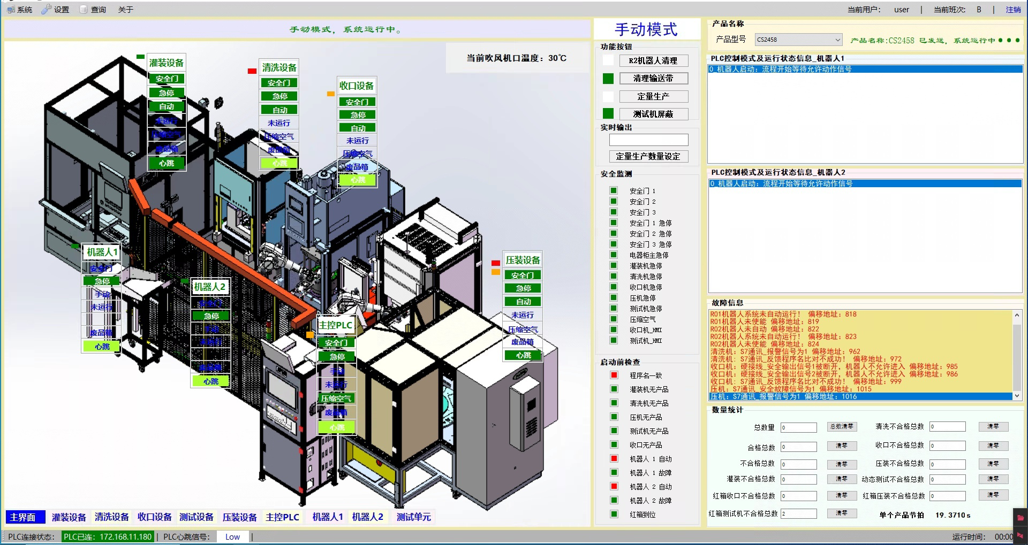Click red 机器人 2 自动 indicator

pyautogui.click(x=614, y=486)
